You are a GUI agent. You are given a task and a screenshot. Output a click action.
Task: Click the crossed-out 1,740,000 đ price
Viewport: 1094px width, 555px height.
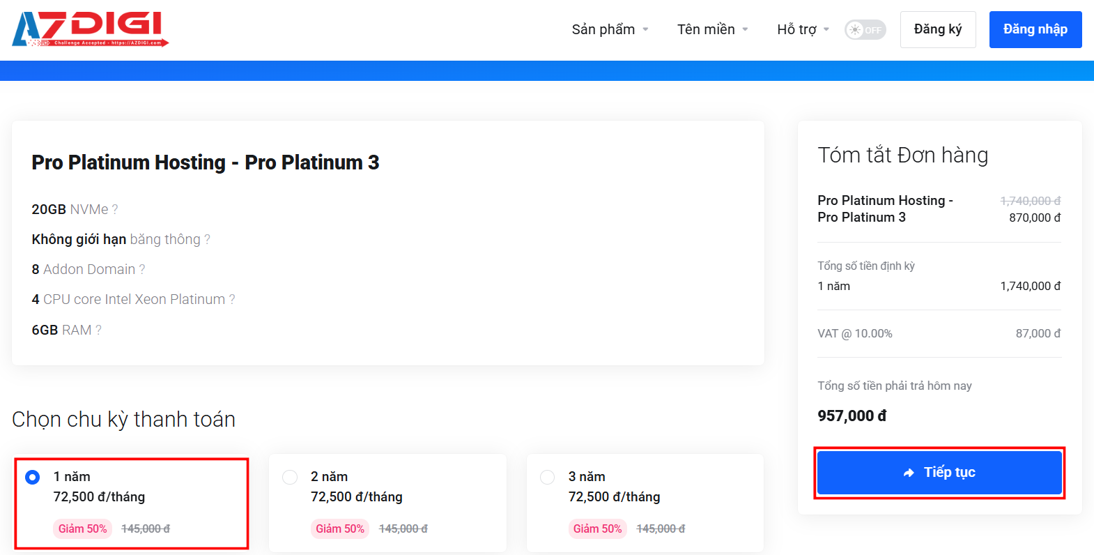[x=1031, y=201]
